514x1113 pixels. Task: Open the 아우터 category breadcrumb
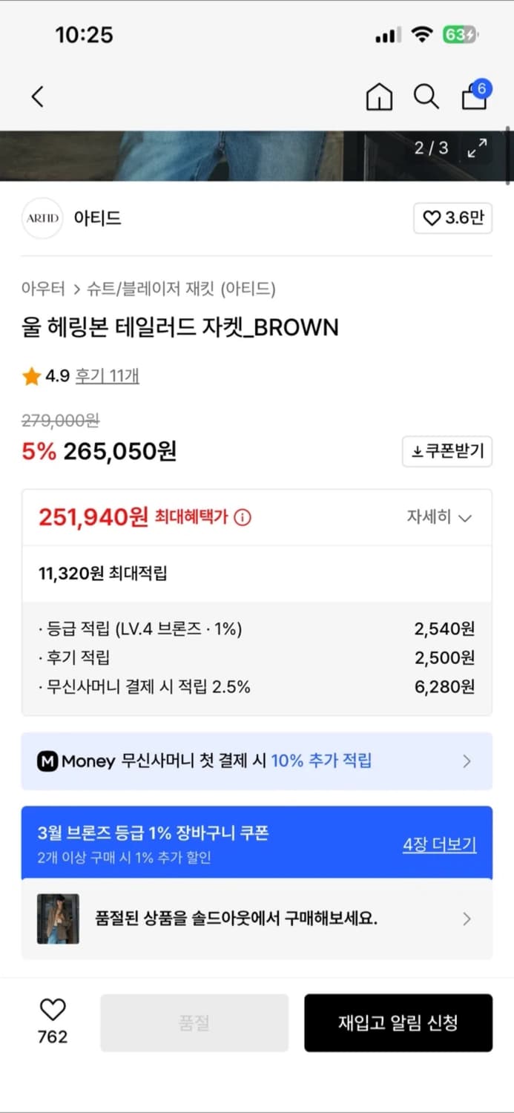pos(41,289)
